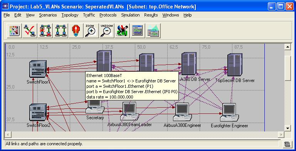This screenshot has width=296, height=151.
Task: Open the Scenarios menu
Action: (x=48, y=15)
